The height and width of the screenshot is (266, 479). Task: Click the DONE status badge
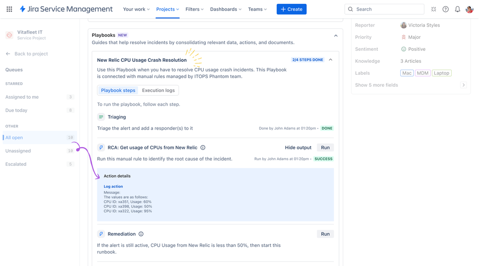327,128
